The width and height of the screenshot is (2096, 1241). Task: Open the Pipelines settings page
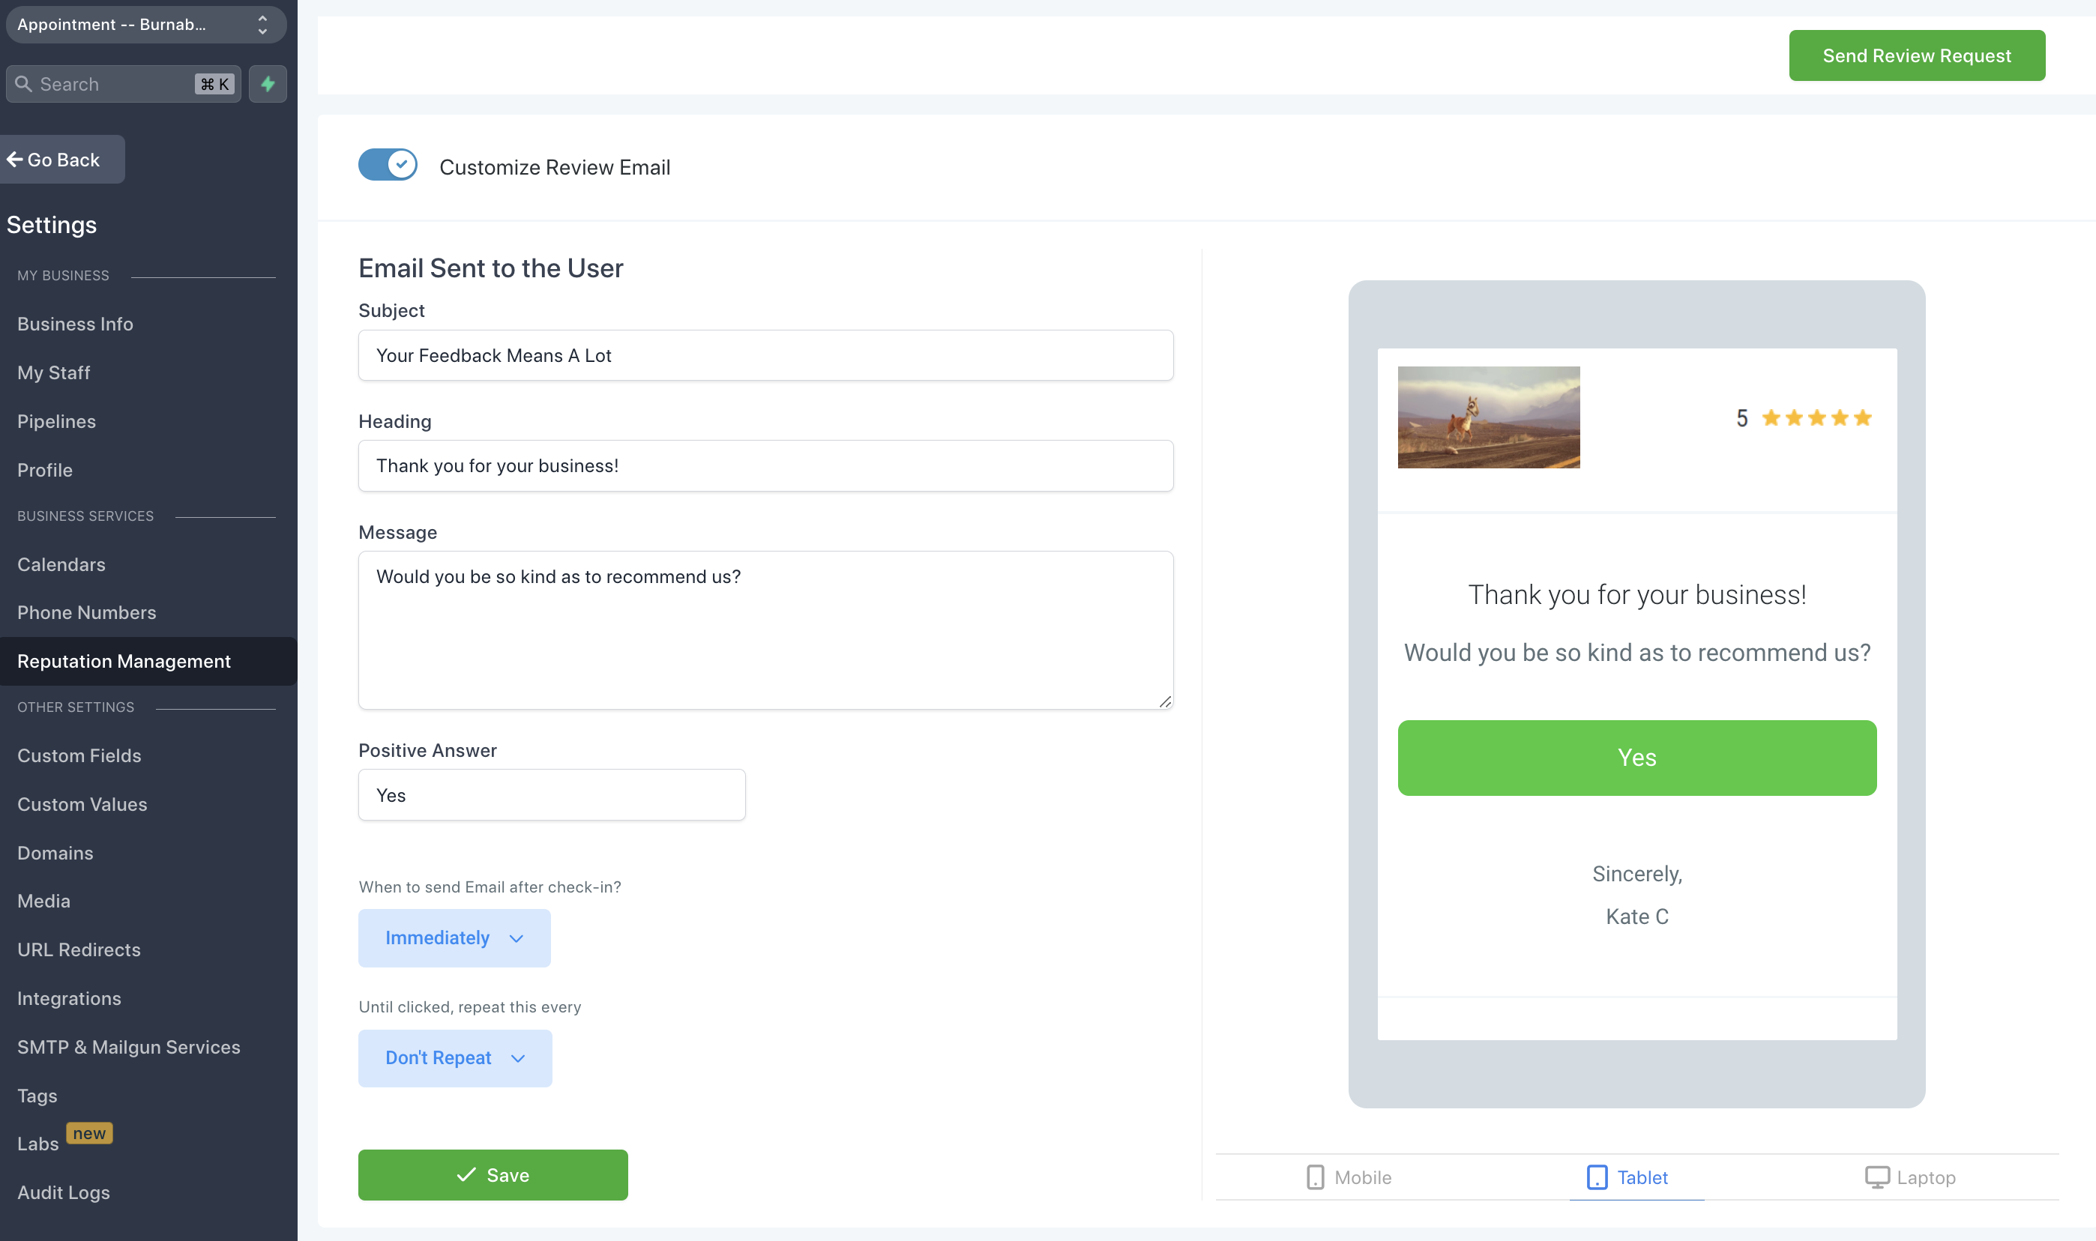point(57,421)
